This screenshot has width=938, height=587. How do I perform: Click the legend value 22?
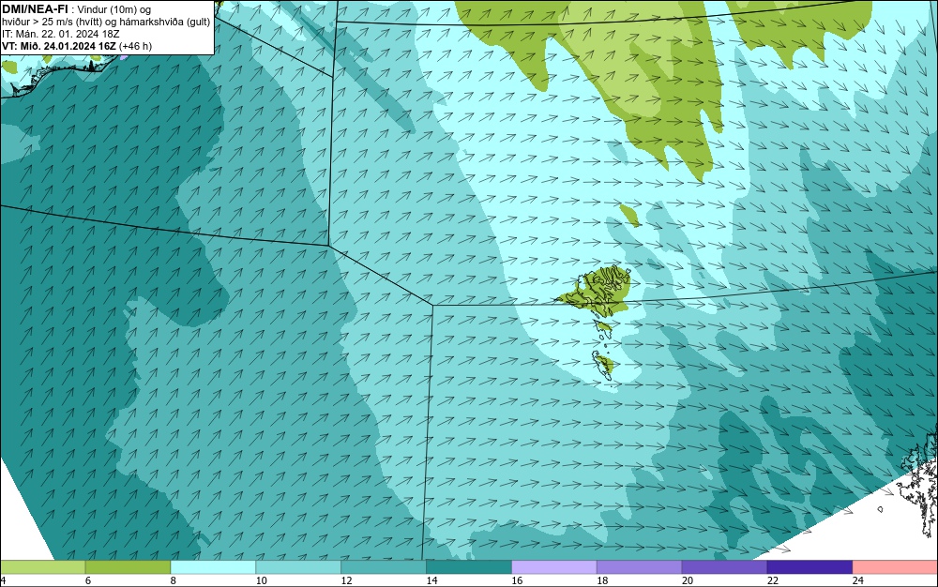773,580
